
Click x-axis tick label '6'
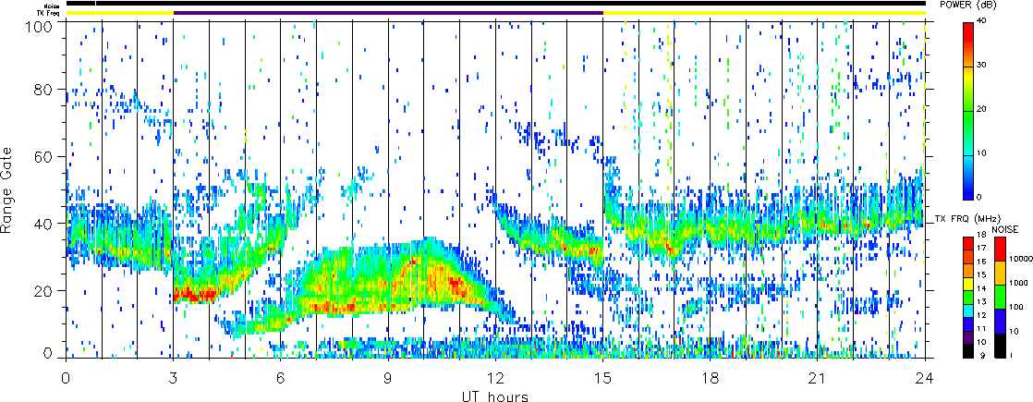281,378
